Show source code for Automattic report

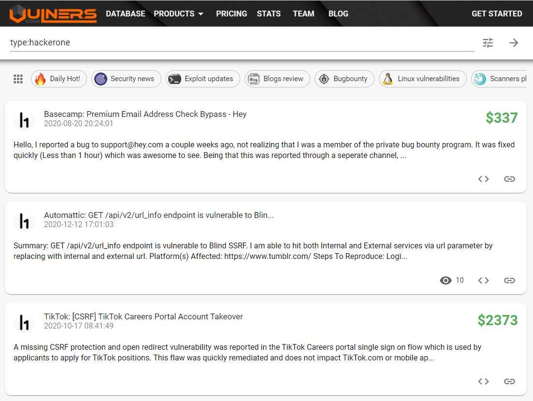click(483, 280)
